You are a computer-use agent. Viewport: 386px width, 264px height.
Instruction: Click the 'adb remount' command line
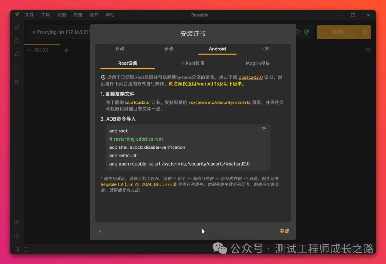coord(123,155)
